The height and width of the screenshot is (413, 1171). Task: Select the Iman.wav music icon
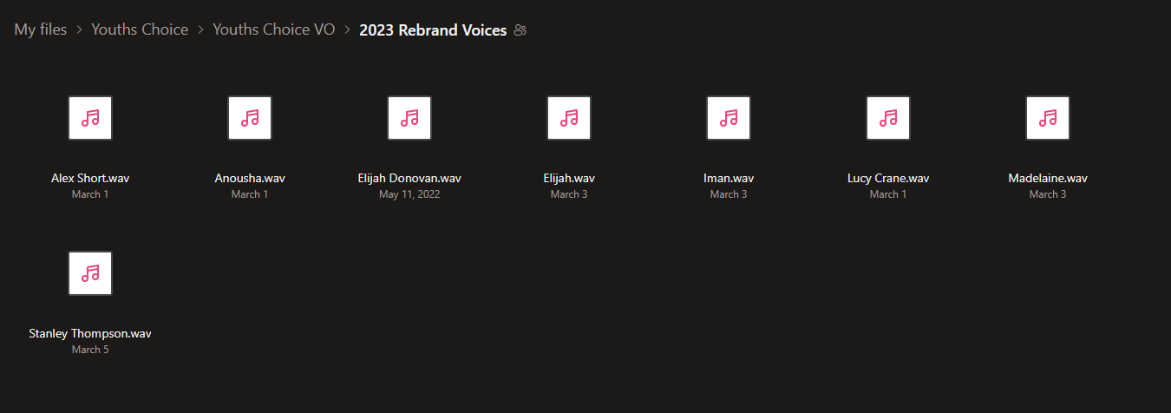click(729, 118)
